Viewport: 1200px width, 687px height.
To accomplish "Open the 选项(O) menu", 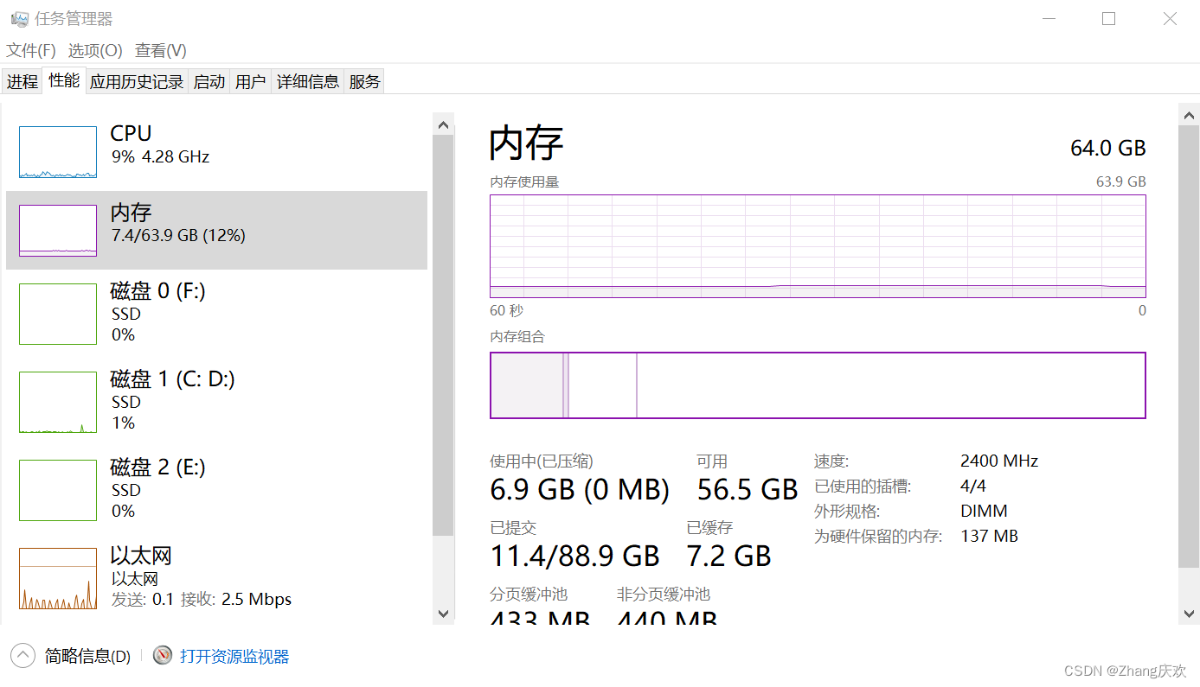I will click(95, 51).
